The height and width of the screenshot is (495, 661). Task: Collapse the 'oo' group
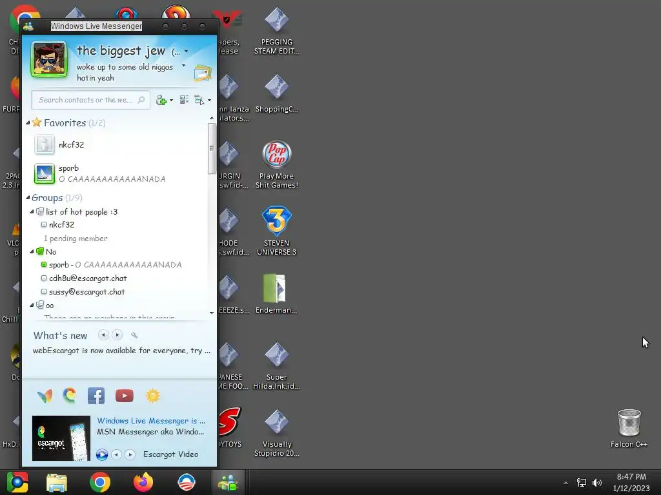point(32,305)
